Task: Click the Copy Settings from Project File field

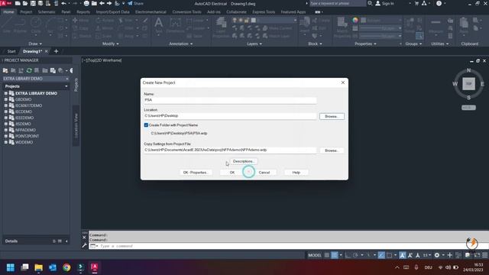Action: point(230,150)
